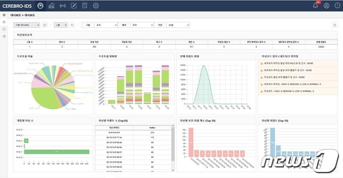This screenshot has width=343, height=178.
Task: Open the dashboard gauge icon in top navigation
Action: (x=40, y=6)
